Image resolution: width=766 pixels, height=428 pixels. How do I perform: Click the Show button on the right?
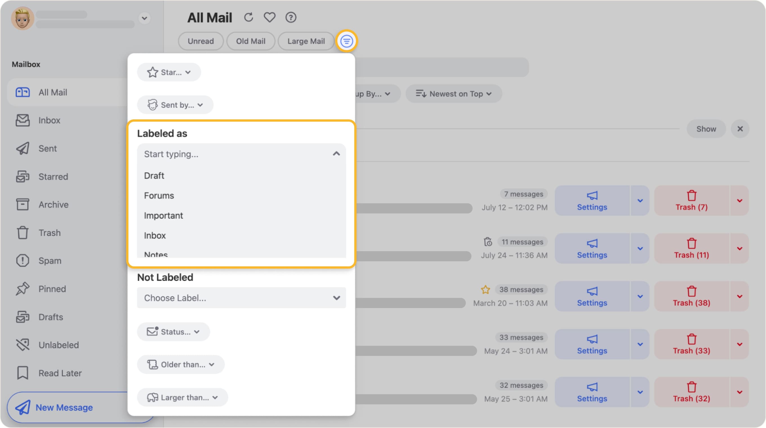706,129
